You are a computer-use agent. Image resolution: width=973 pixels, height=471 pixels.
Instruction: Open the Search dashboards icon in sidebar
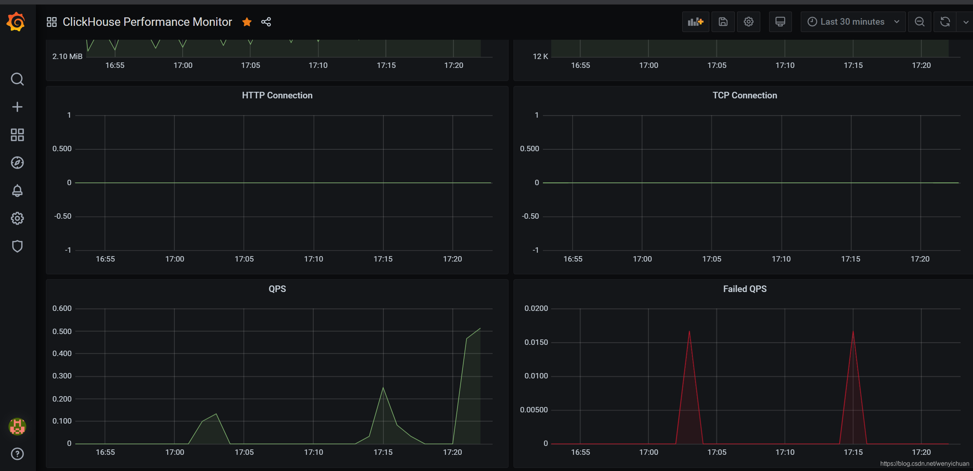17,79
